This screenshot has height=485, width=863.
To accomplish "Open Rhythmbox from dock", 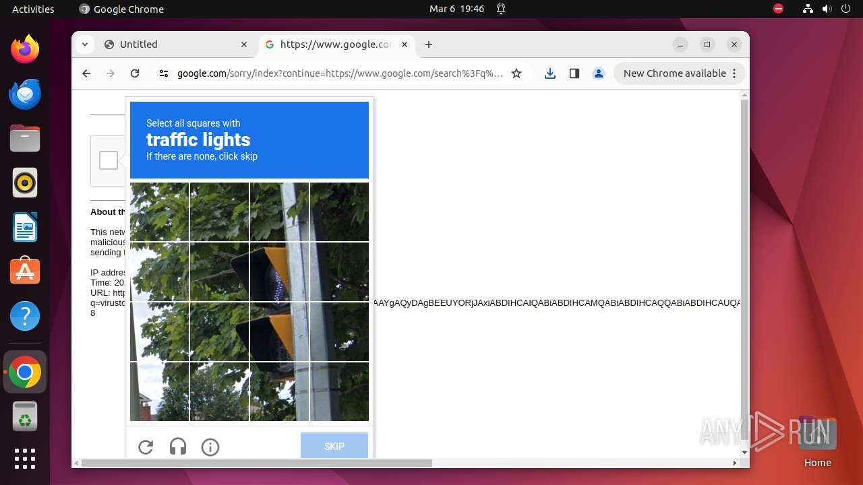I will pyautogui.click(x=25, y=183).
